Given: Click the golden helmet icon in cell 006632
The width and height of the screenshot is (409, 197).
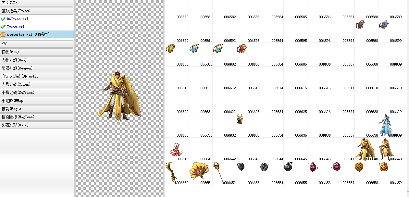Looking at the screenshot, I should [x=240, y=119].
